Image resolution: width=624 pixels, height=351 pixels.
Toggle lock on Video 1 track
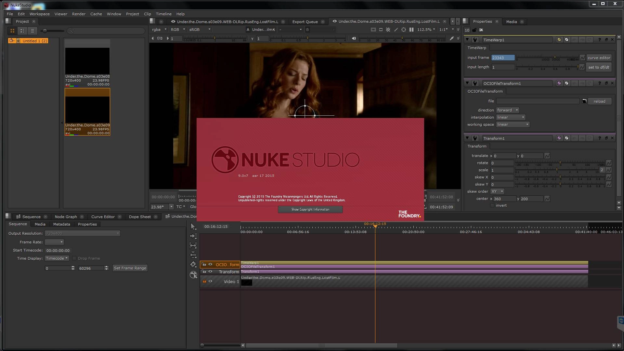(204, 281)
